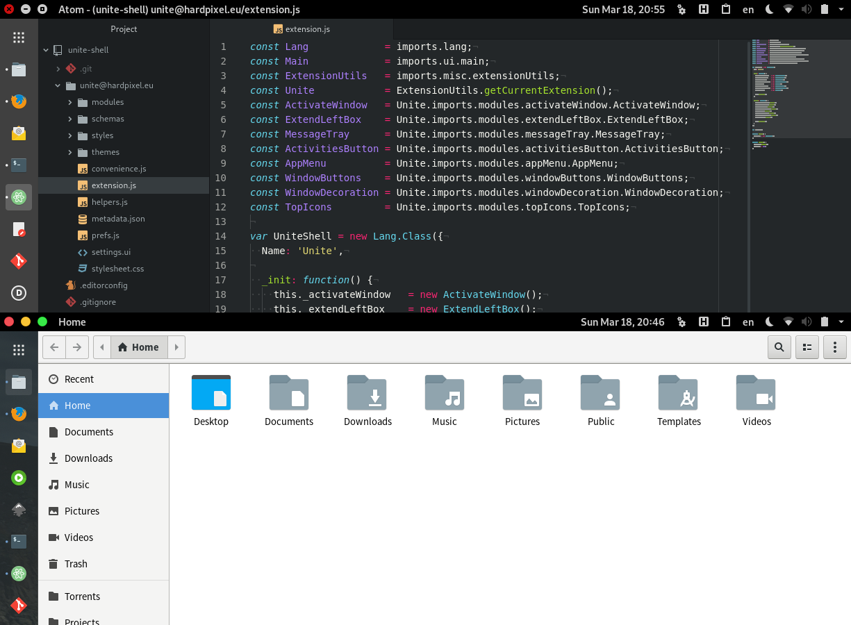
Task: Click path bar right scroll arrow
Action: pyautogui.click(x=176, y=347)
